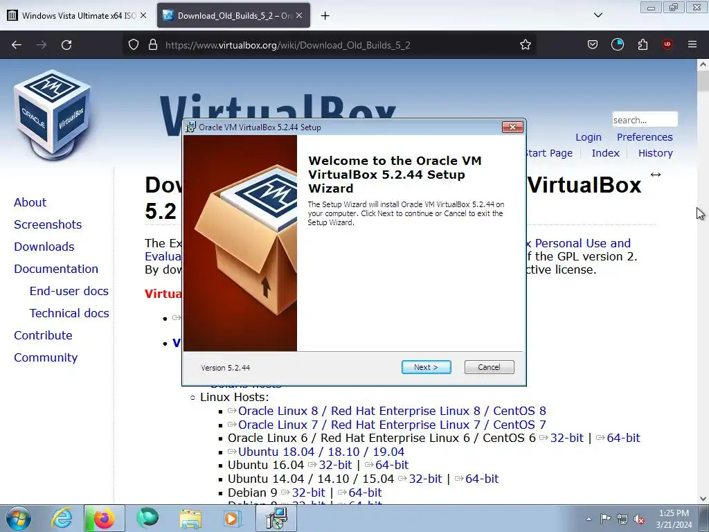Open a new browser tab
709x532 pixels.
click(325, 16)
